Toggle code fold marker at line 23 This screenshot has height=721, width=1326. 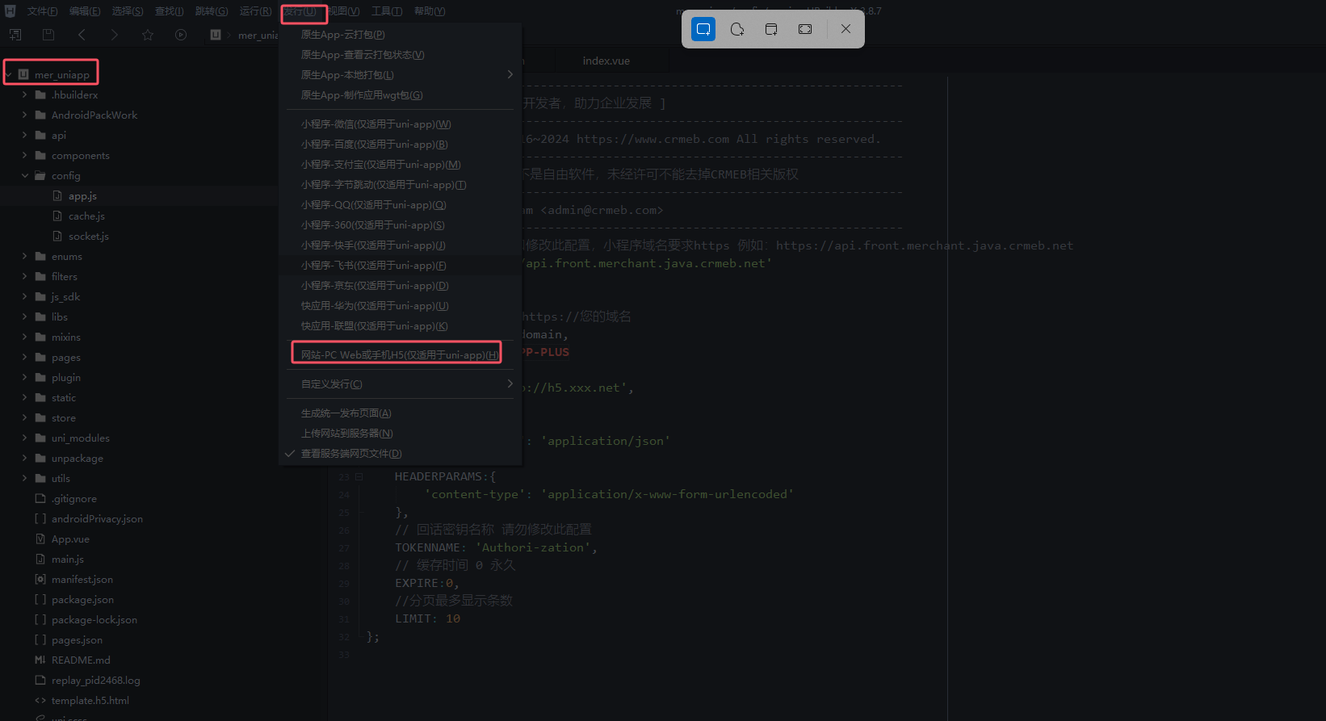(x=359, y=476)
